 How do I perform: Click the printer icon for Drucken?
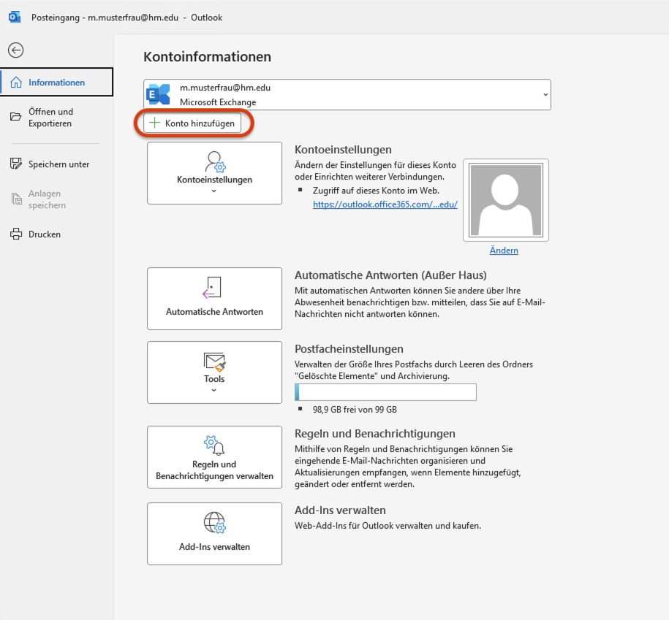pyautogui.click(x=16, y=234)
